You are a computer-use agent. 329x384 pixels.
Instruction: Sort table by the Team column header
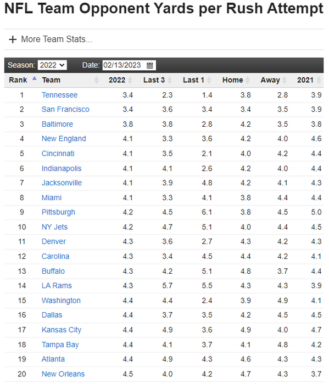tap(51, 80)
